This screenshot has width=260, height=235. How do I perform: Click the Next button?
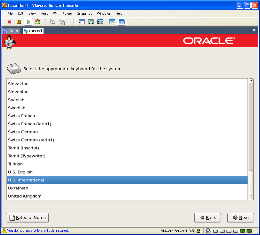tap(240, 218)
